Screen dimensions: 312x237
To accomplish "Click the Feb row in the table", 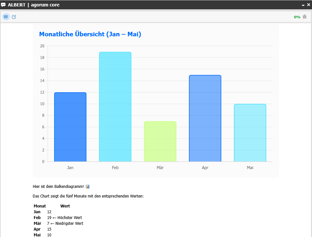I will 37,218.
